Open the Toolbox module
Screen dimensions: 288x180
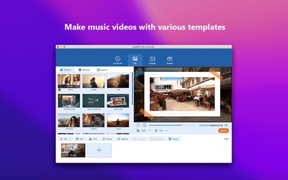tap(170, 60)
